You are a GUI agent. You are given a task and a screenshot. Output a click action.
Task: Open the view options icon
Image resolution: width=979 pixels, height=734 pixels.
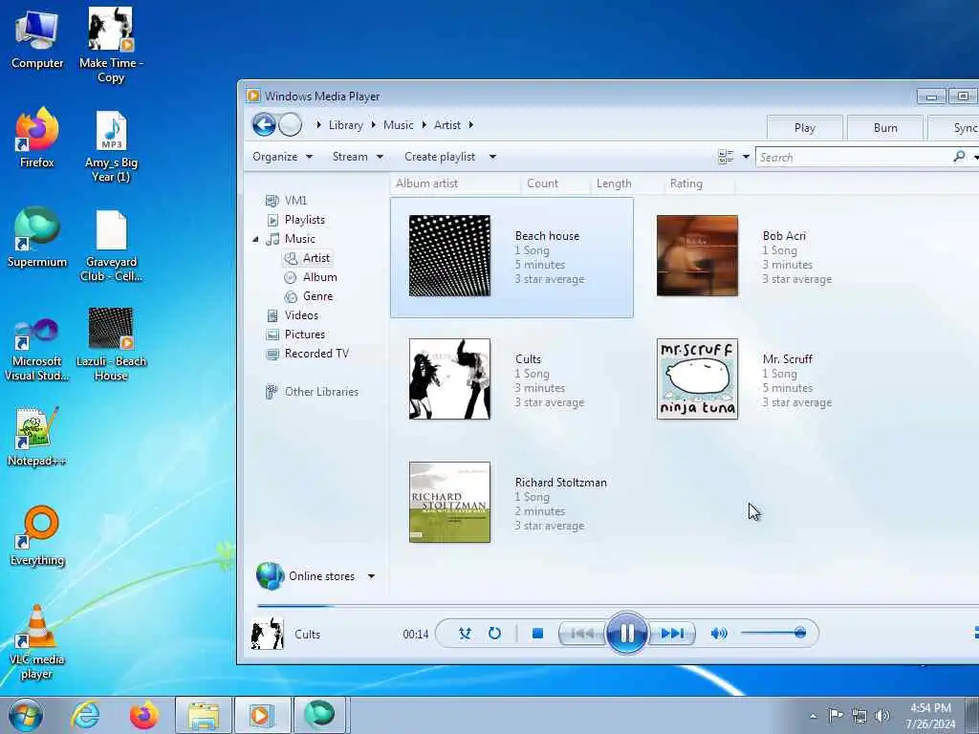coord(726,157)
